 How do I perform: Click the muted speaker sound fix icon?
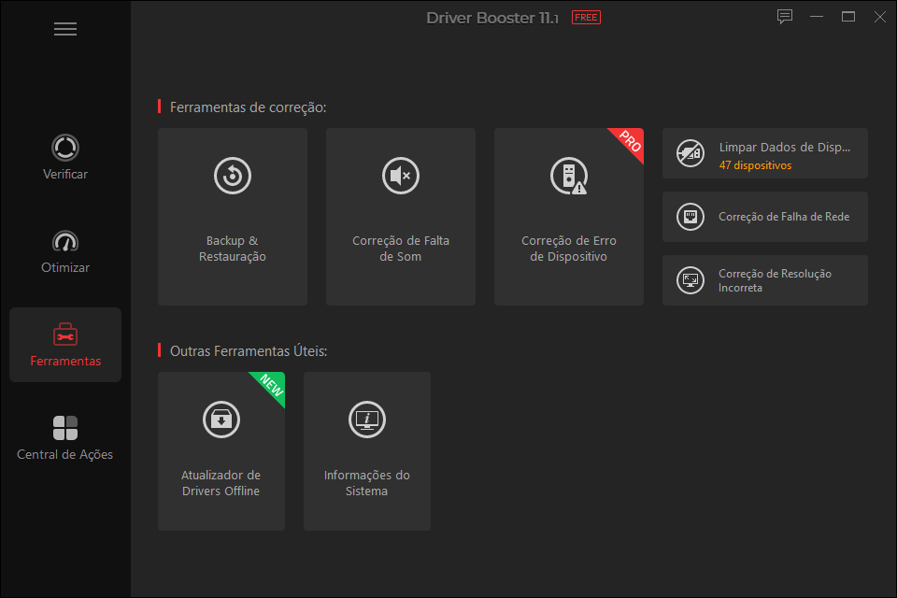401,176
